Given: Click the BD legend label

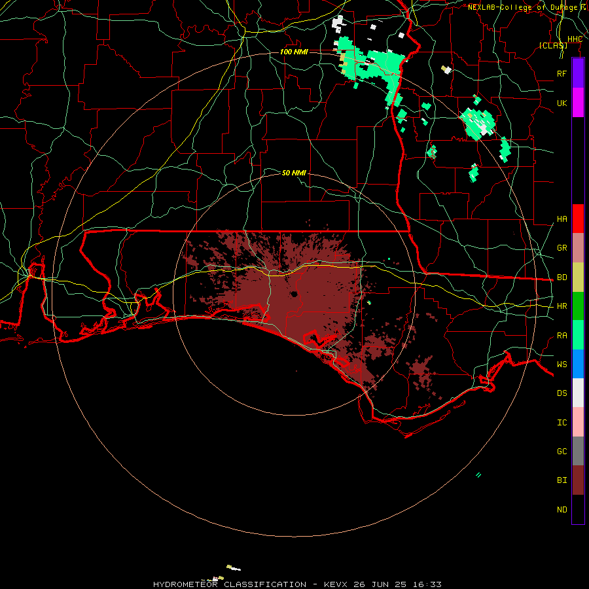Looking at the screenshot, I should pos(562,277).
